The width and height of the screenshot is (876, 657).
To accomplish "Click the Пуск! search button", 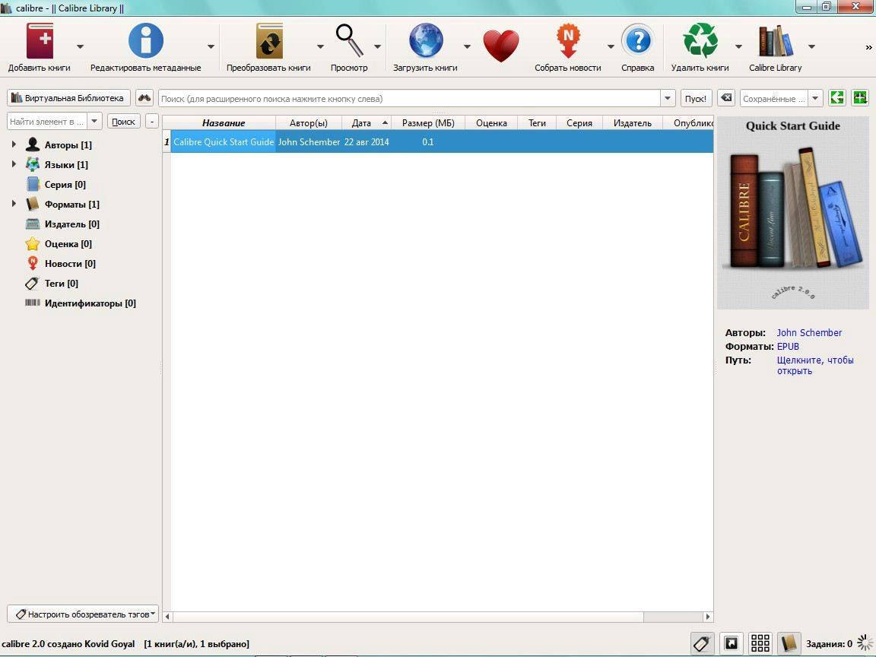I will point(696,98).
